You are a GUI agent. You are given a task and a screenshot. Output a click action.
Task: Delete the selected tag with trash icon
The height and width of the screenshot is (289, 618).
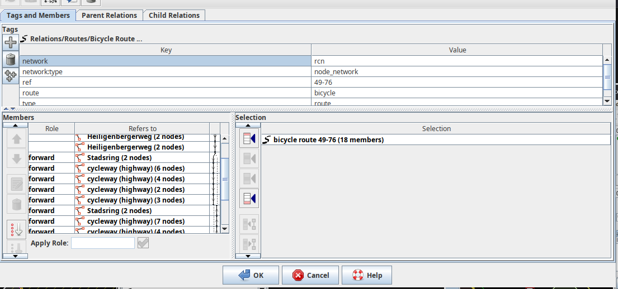[x=11, y=59]
